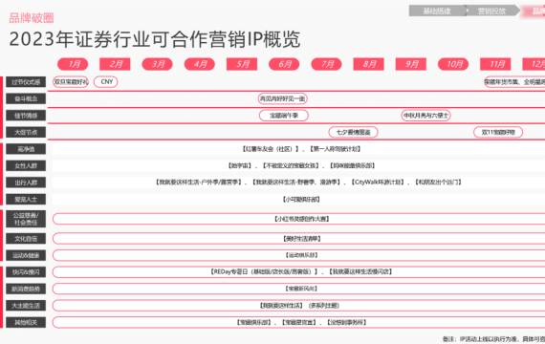
Task: Click the 宝藏端午季 event bubble
Action: (284, 116)
